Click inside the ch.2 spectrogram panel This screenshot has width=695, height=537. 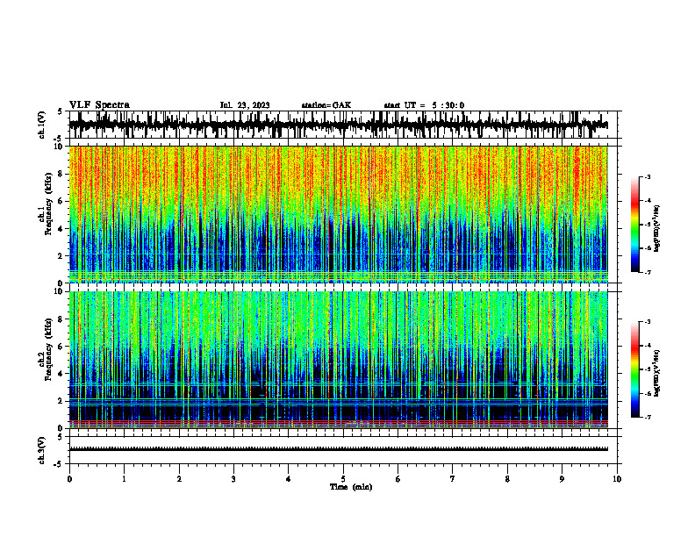tap(338, 360)
